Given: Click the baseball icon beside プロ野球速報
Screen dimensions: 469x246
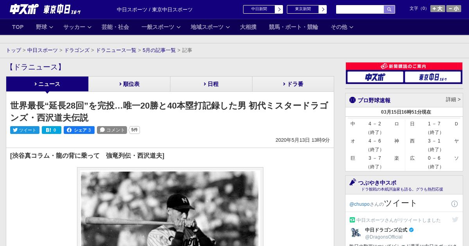Looking at the screenshot, I should tap(353, 100).
